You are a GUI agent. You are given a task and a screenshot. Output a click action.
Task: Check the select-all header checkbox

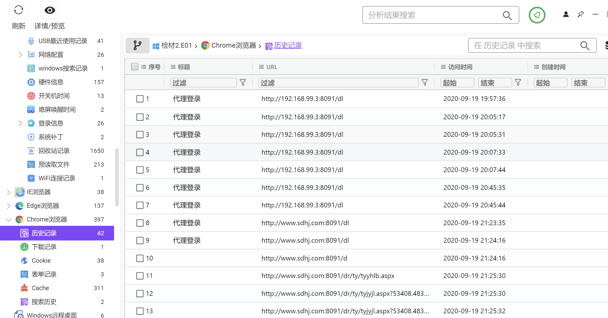[135, 67]
